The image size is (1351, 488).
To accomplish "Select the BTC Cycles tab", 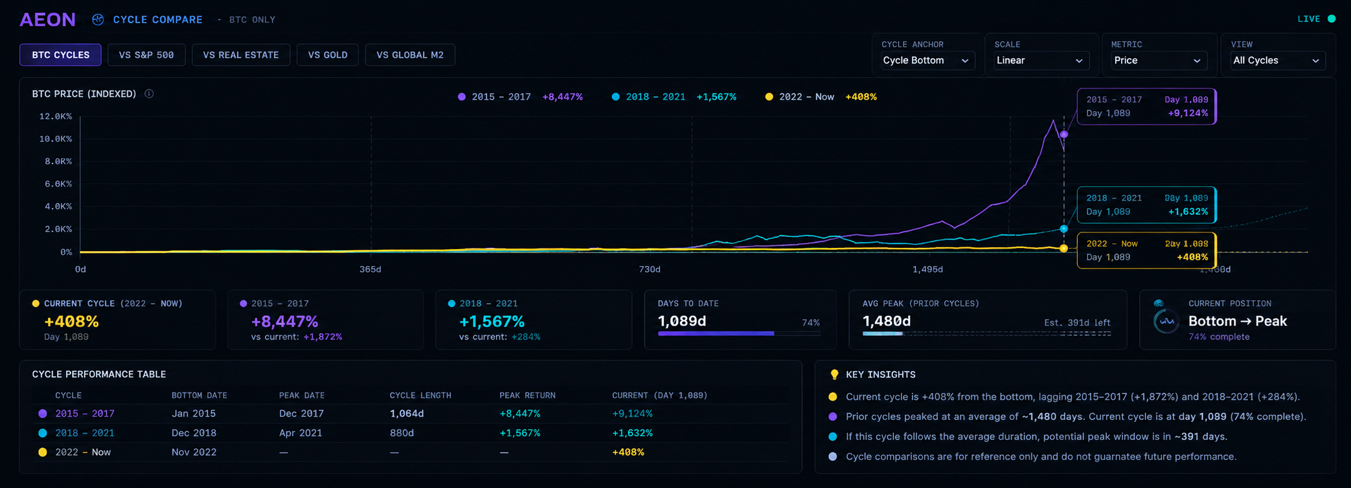I will pos(61,55).
